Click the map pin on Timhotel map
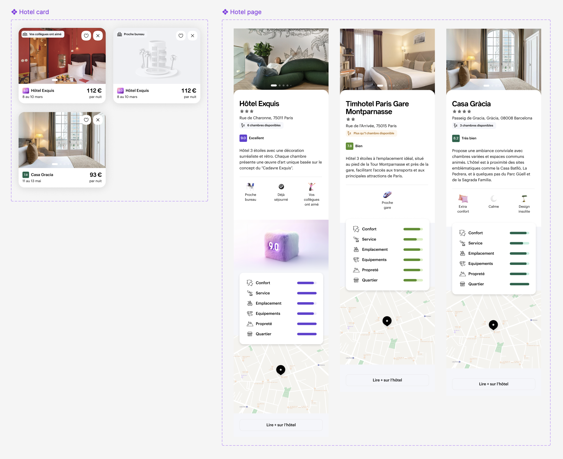Viewport: 563px width, 459px height. pos(387,321)
